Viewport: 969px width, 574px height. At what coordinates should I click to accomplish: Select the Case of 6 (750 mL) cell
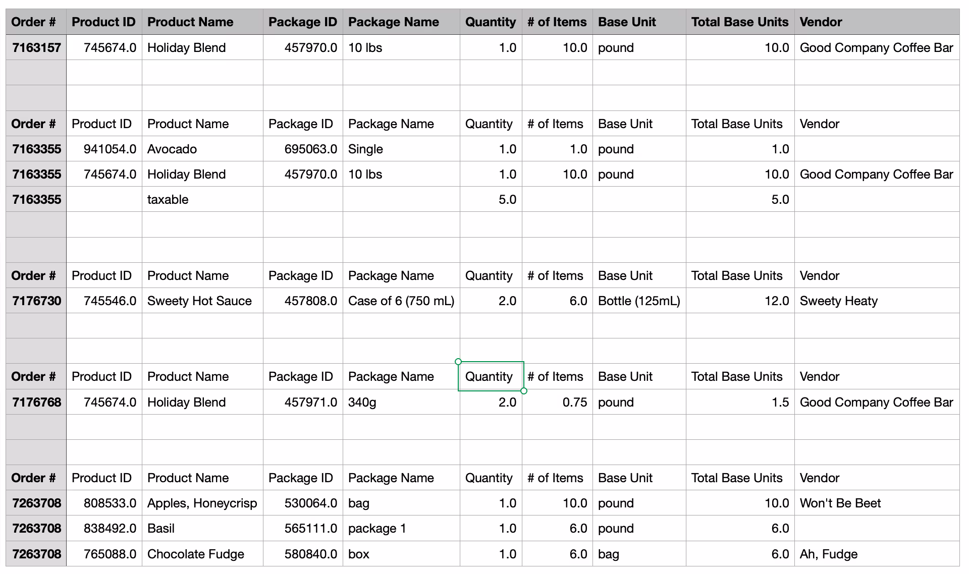(401, 301)
